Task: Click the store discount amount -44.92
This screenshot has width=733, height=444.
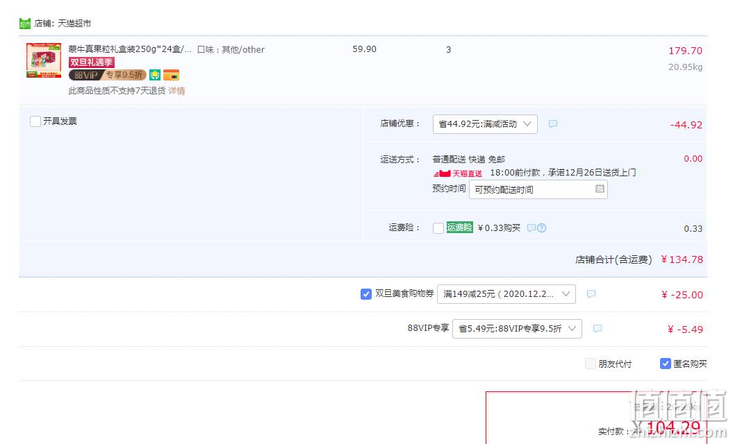Action: pos(686,125)
